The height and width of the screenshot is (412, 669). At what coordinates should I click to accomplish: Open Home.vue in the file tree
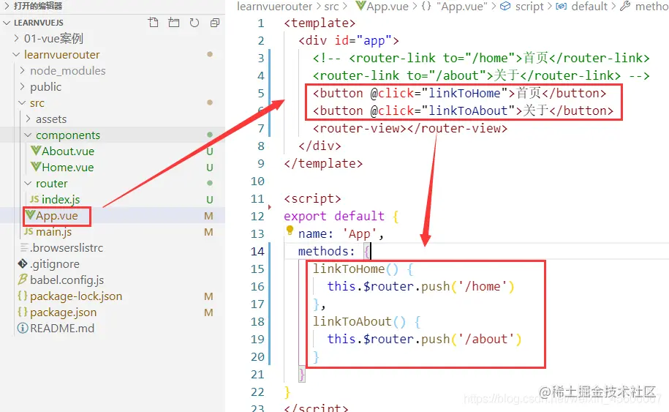[x=68, y=168]
